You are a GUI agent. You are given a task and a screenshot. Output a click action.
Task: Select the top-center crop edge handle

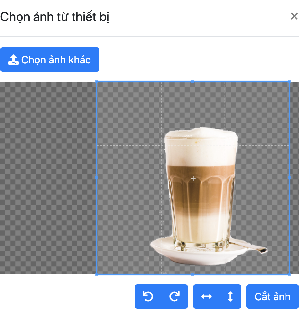(x=193, y=82)
